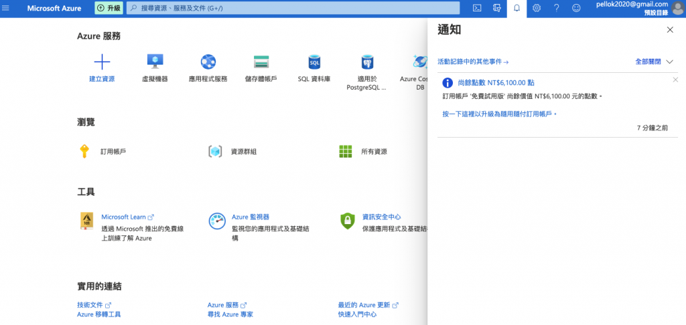The width and height of the screenshot is (686, 325).
Task: Click the 訂用帳戶 key icon
Action: point(84,151)
